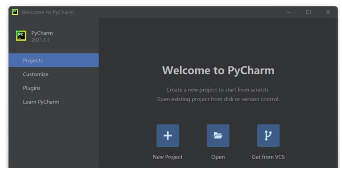The image size is (342, 172).
Task: Open the Learn PyCharm section
Action: click(x=54, y=102)
